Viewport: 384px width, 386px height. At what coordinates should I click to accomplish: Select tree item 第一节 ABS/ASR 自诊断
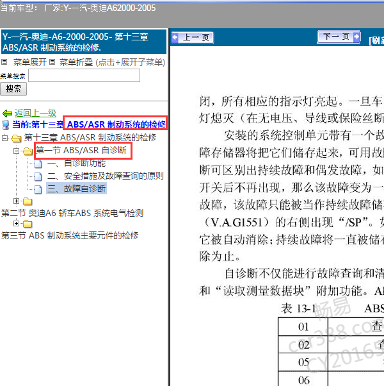click(x=81, y=150)
